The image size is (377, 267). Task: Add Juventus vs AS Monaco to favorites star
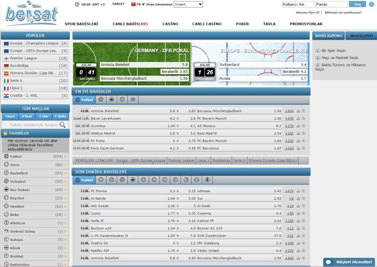coord(303,126)
